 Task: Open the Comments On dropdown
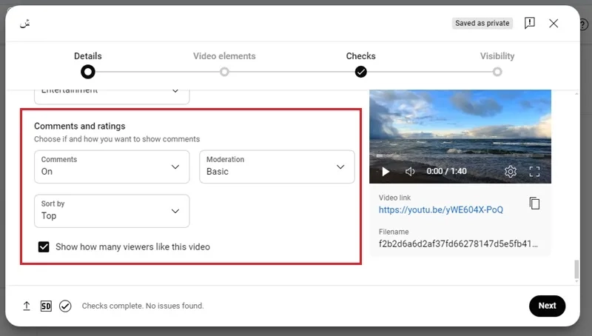pos(112,167)
